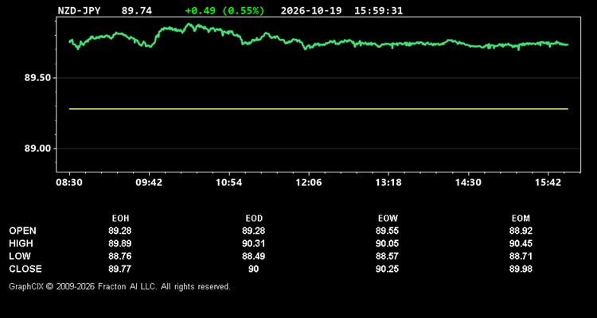Select EOH low value 88.76
The width and height of the screenshot is (597, 318).
click(x=120, y=256)
